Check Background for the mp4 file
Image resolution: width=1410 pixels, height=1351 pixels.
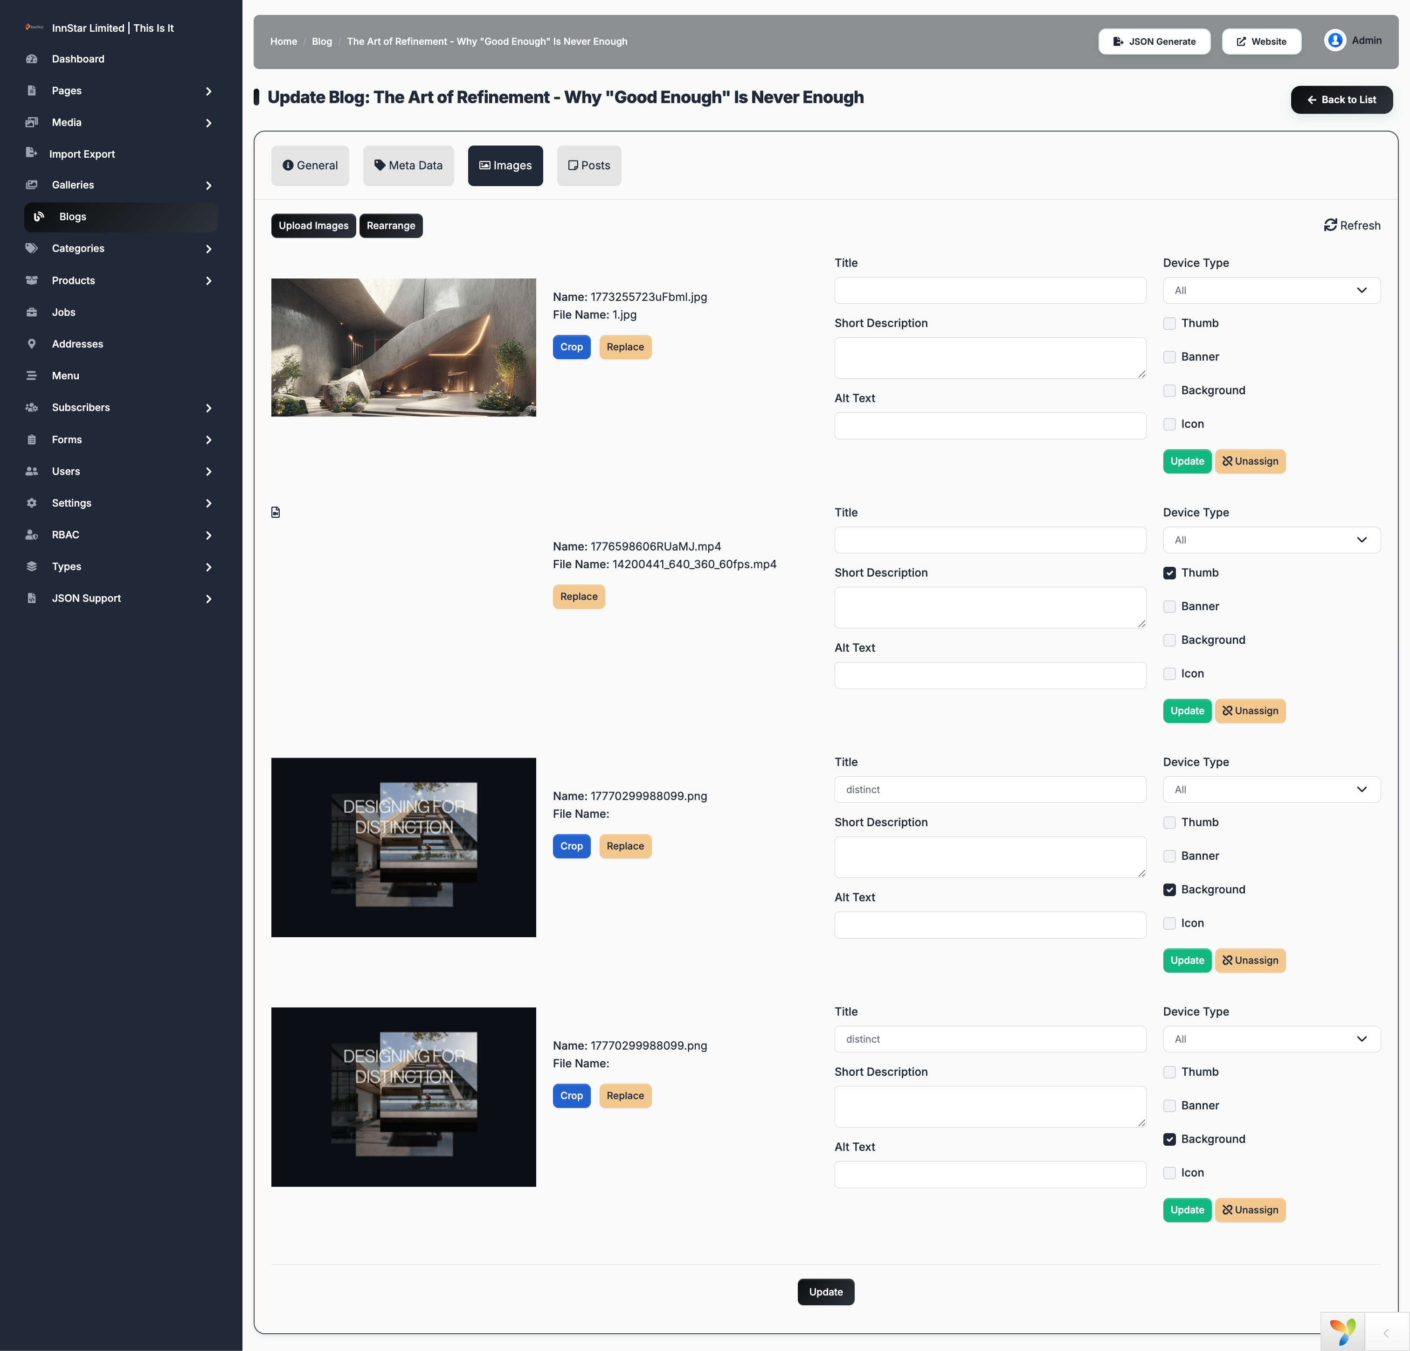(1170, 641)
